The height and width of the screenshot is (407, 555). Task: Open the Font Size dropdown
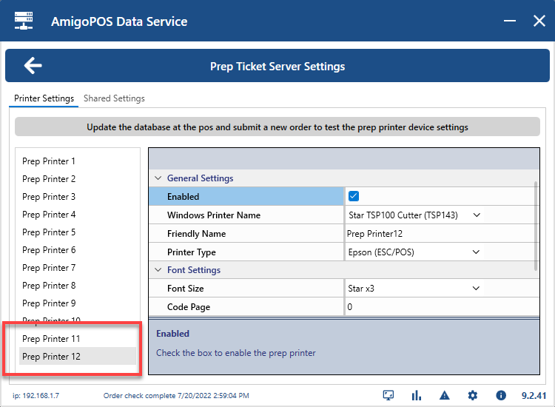tap(476, 289)
